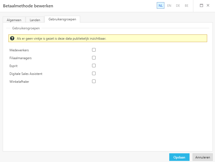Click the Annuleren button
This screenshot has height=162, width=215.
point(203,157)
